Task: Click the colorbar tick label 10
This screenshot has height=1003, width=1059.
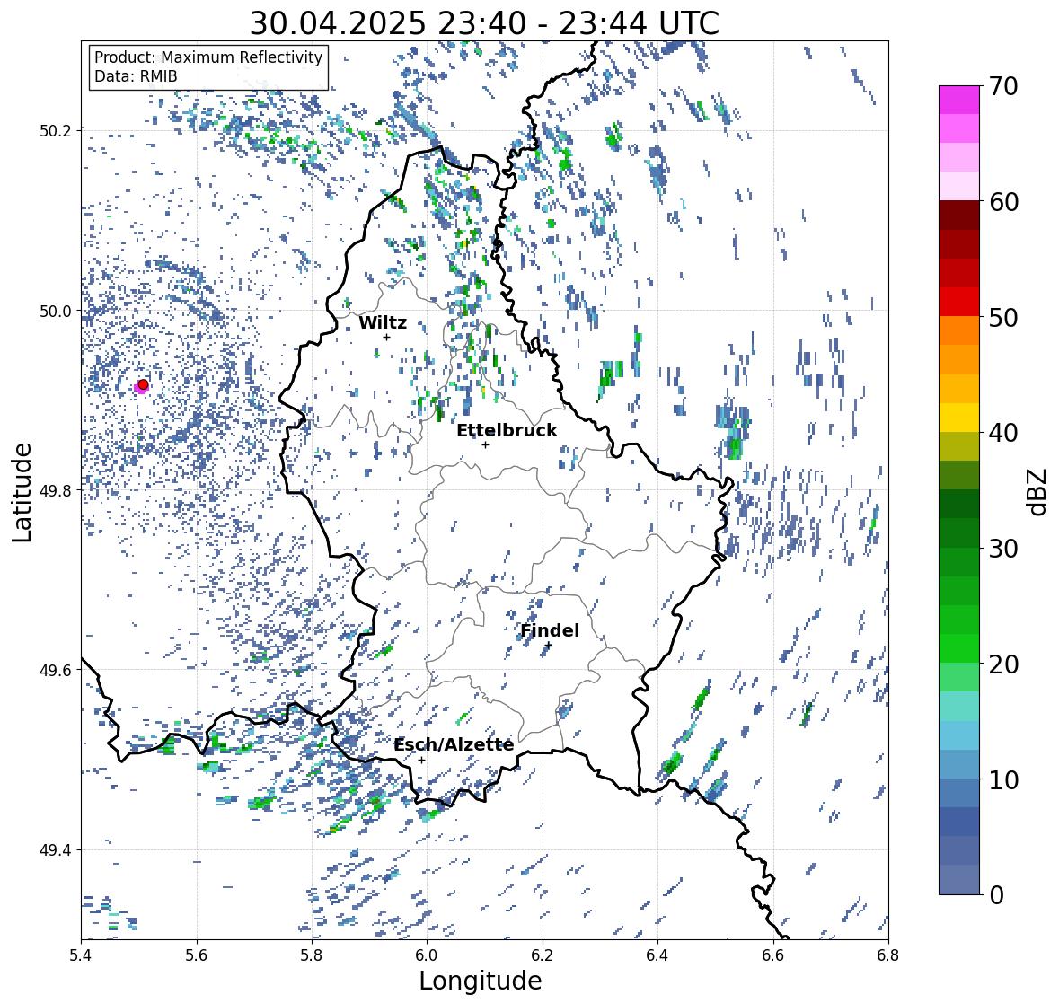Action: point(1003,779)
